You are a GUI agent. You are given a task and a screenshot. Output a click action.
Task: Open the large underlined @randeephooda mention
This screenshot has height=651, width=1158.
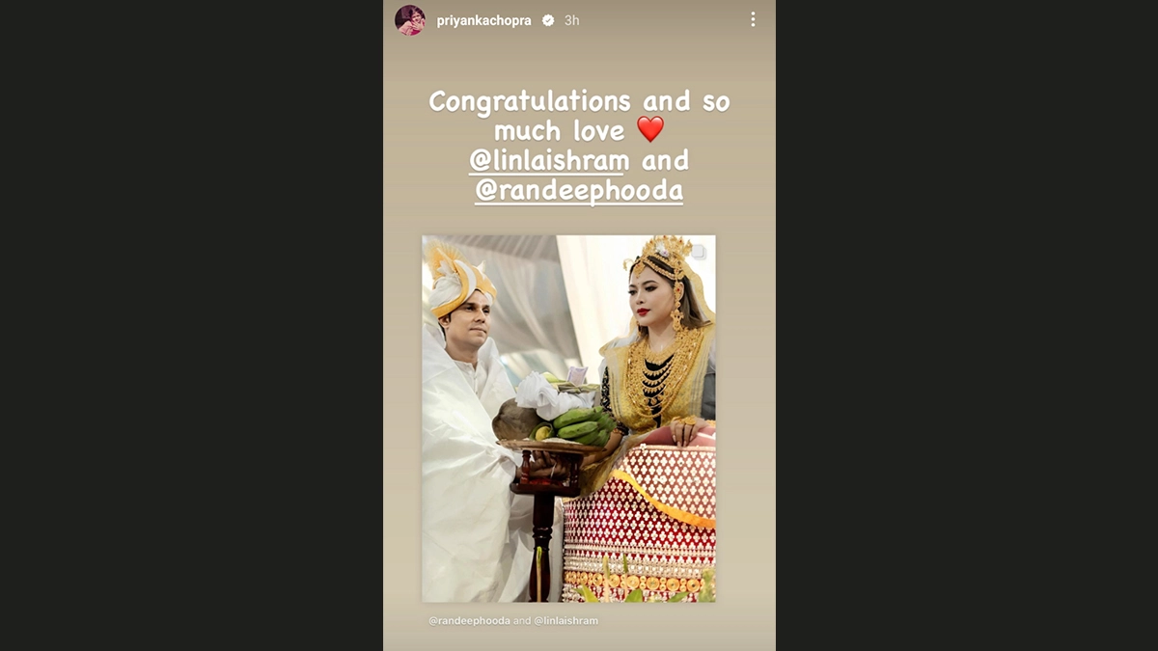click(579, 191)
